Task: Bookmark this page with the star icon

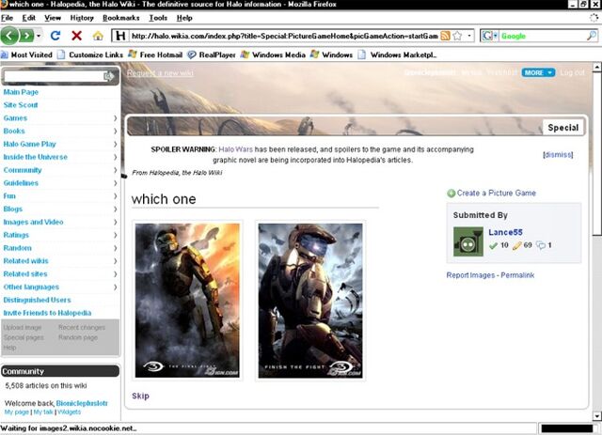Action: [457, 36]
